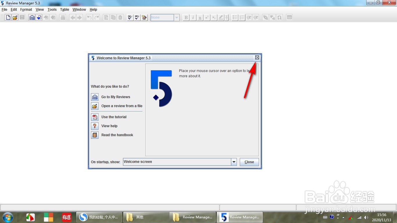The width and height of the screenshot is (397, 223).
Task: Open the View menu
Action: tap(40, 10)
